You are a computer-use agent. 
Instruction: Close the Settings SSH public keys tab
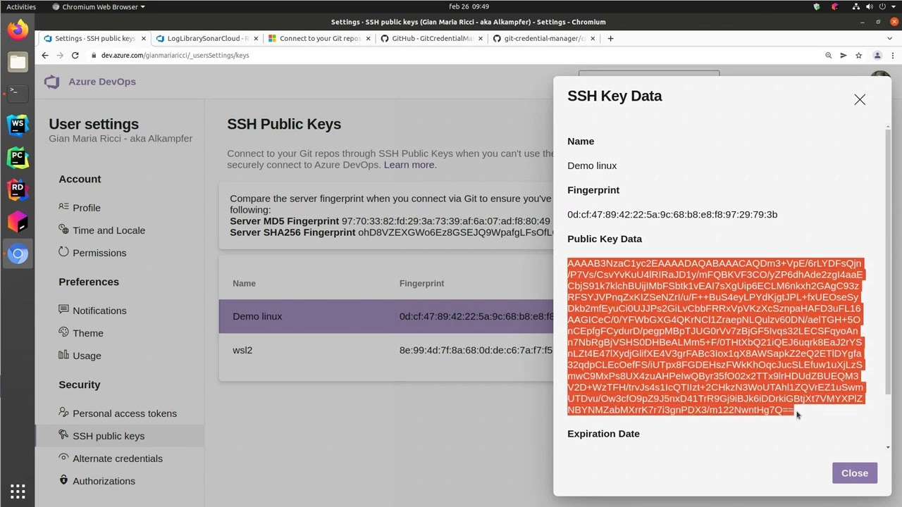point(144,39)
